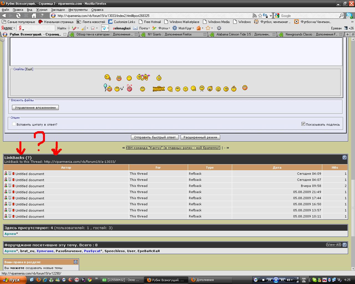Uncheck 'Показывать подпись' option

(x=303, y=124)
